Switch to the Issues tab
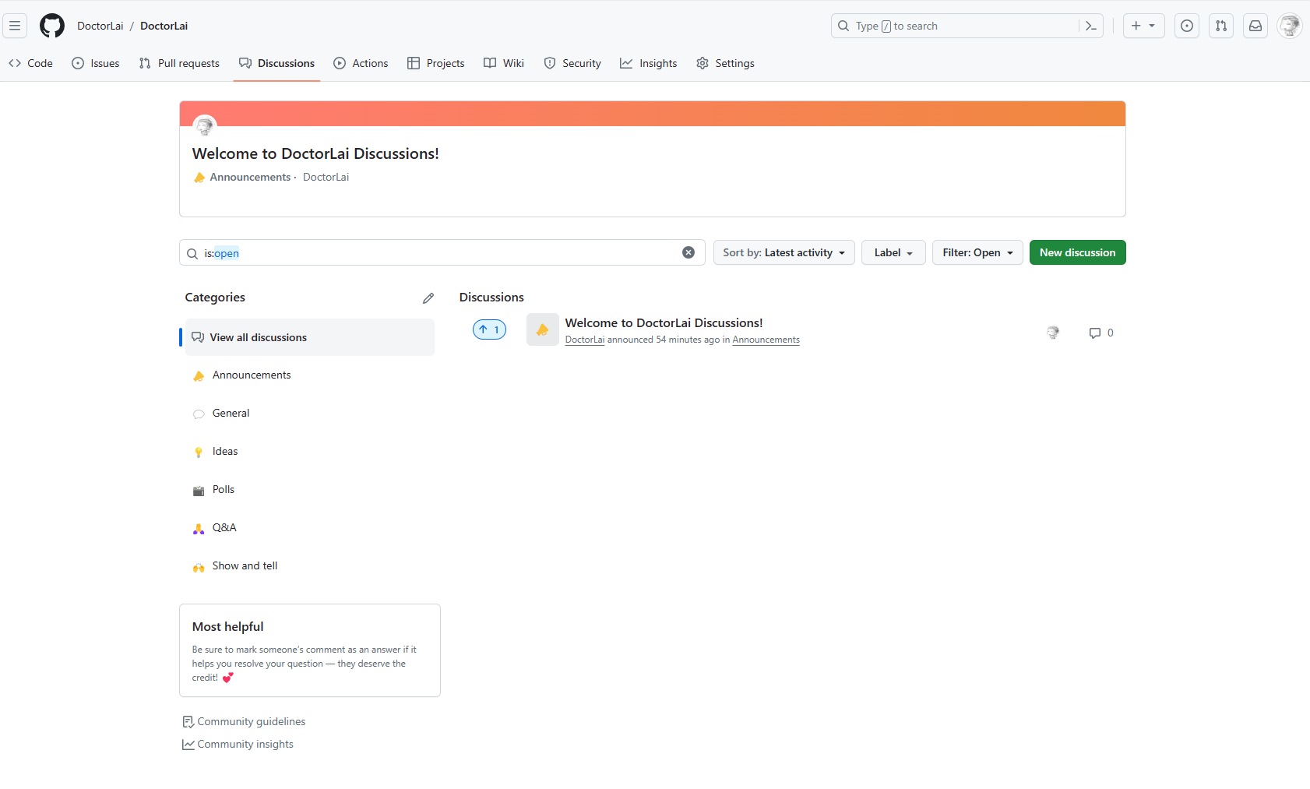The image size is (1310, 789). click(x=96, y=63)
